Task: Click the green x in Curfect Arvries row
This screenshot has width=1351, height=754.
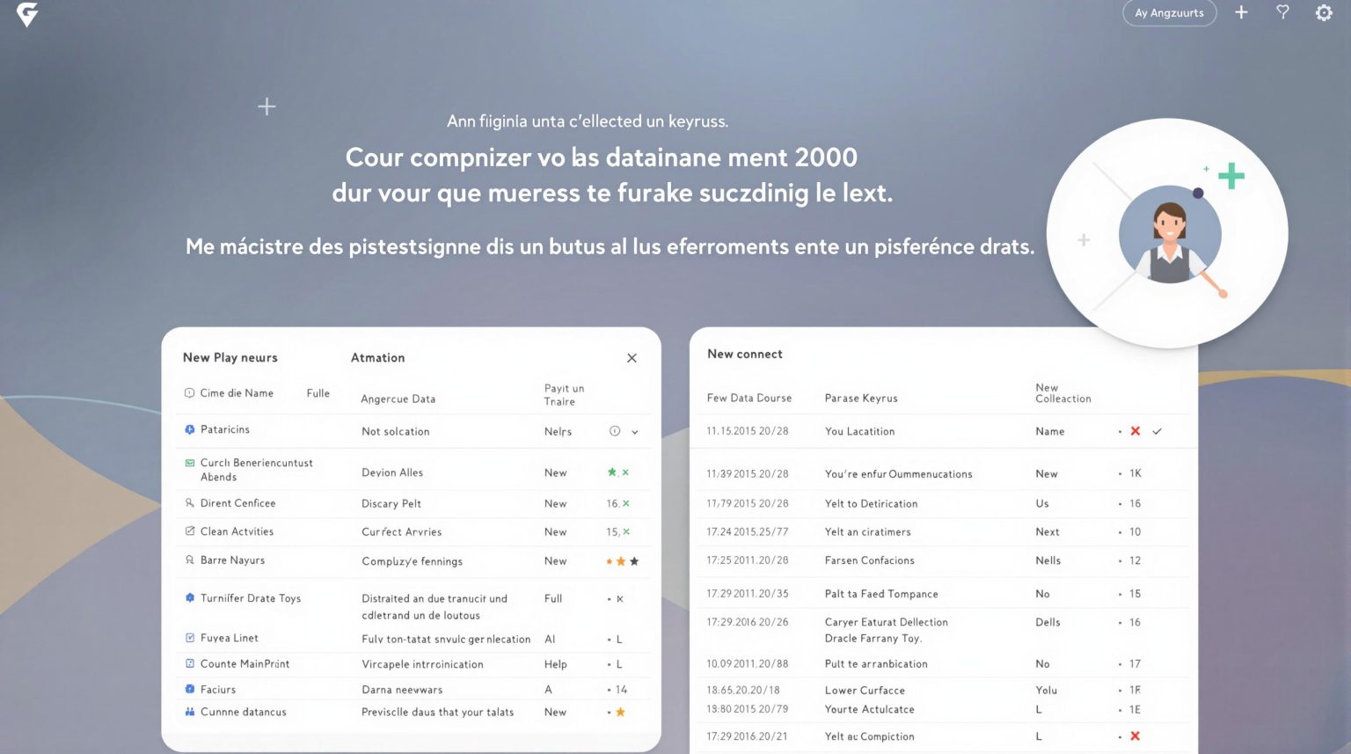Action: point(626,531)
